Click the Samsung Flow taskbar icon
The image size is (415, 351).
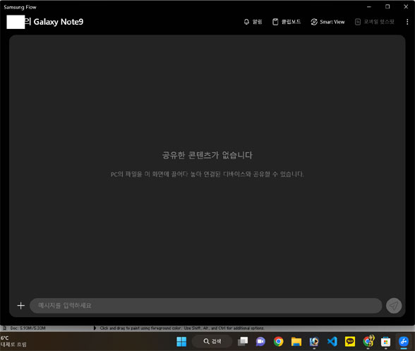[x=404, y=341]
